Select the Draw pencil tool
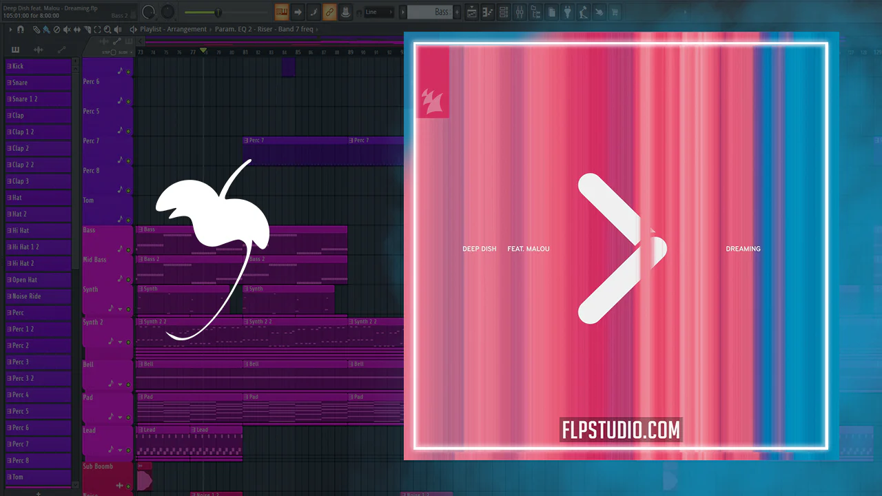The image size is (882, 496). [x=36, y=30]
